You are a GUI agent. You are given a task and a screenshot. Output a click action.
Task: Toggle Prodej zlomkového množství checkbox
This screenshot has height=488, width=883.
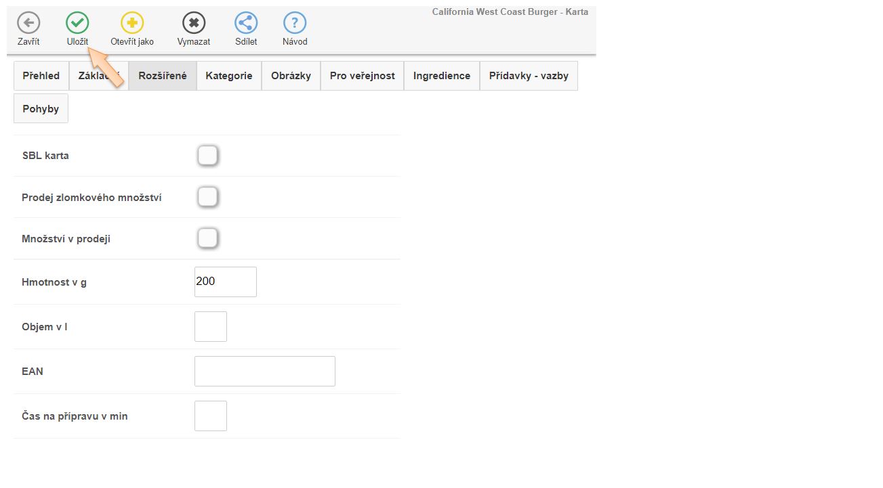(207, 197)
